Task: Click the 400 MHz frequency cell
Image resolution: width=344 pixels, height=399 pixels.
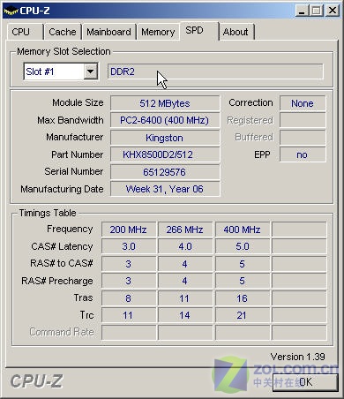Action: [x=243, y=230]
